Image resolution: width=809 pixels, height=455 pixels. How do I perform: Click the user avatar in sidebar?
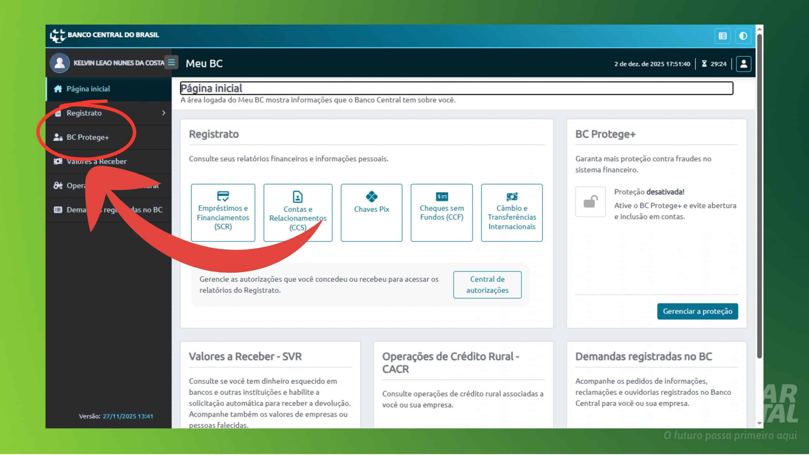coord(59,63)
